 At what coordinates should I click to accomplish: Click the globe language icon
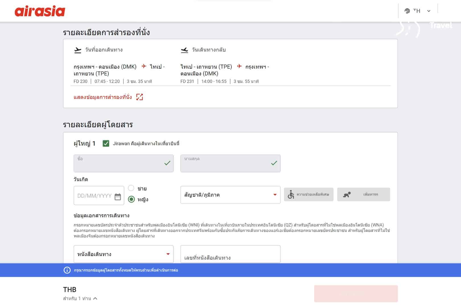pos(407,11)
